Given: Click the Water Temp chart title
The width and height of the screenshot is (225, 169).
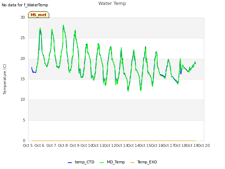Looking at the screenshot, I should pyautogui.click(x=112, y=3).
